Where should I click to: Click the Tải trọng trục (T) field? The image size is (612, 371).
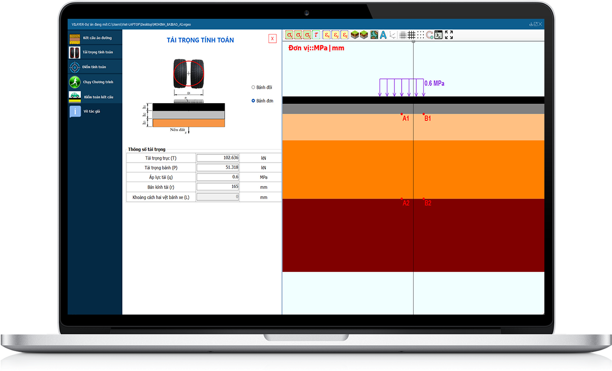[218, 158]
